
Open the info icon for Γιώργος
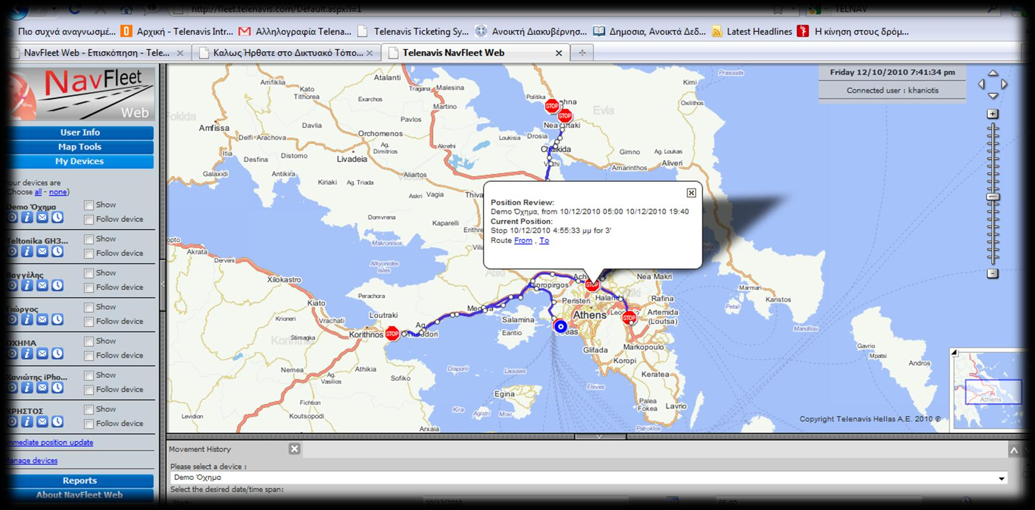[27, 320]
